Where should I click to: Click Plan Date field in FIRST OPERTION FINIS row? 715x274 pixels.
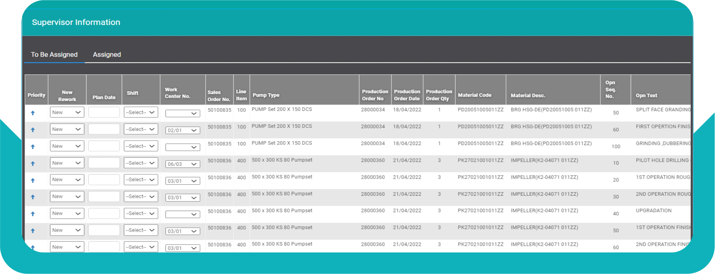pos(104,129)
